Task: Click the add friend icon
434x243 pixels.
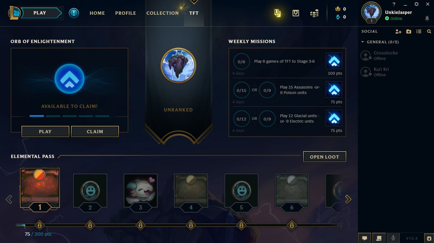Action: point(398,32)
